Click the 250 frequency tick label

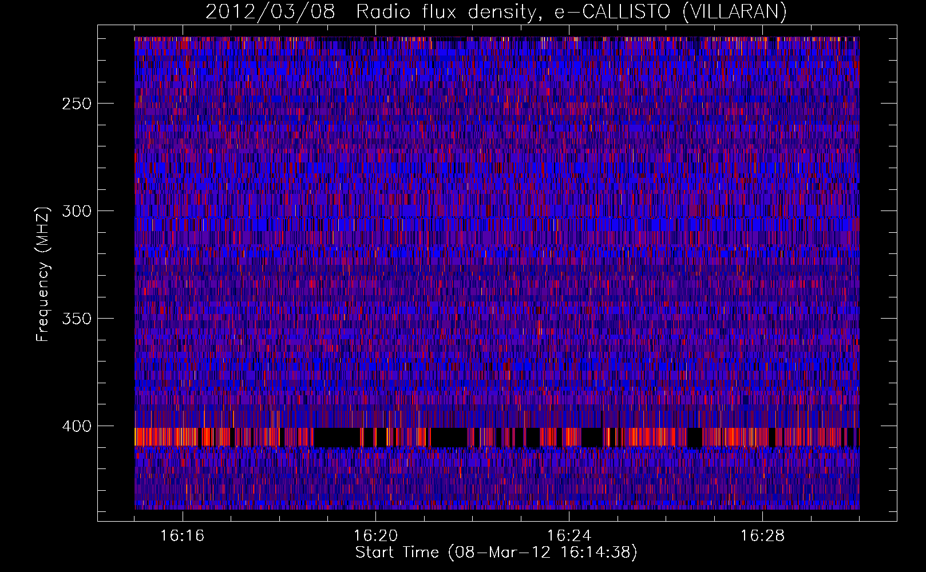tap(77, 104)
